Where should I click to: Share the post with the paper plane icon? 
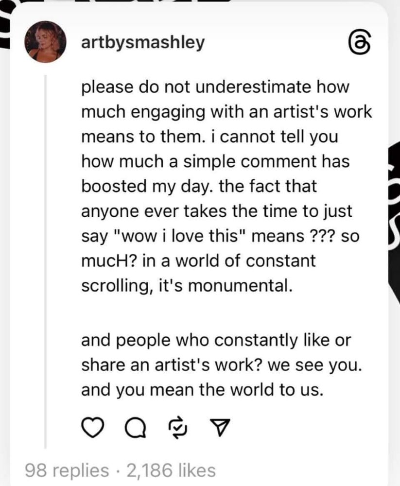220,427
